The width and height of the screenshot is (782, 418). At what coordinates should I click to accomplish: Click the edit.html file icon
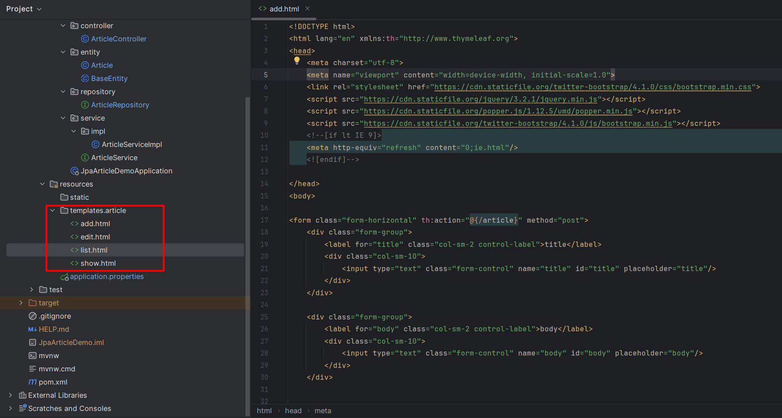74,237
